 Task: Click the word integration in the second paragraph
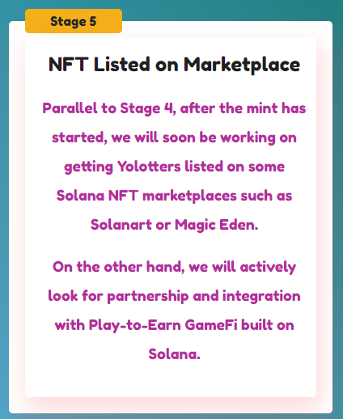pos(261,297)
